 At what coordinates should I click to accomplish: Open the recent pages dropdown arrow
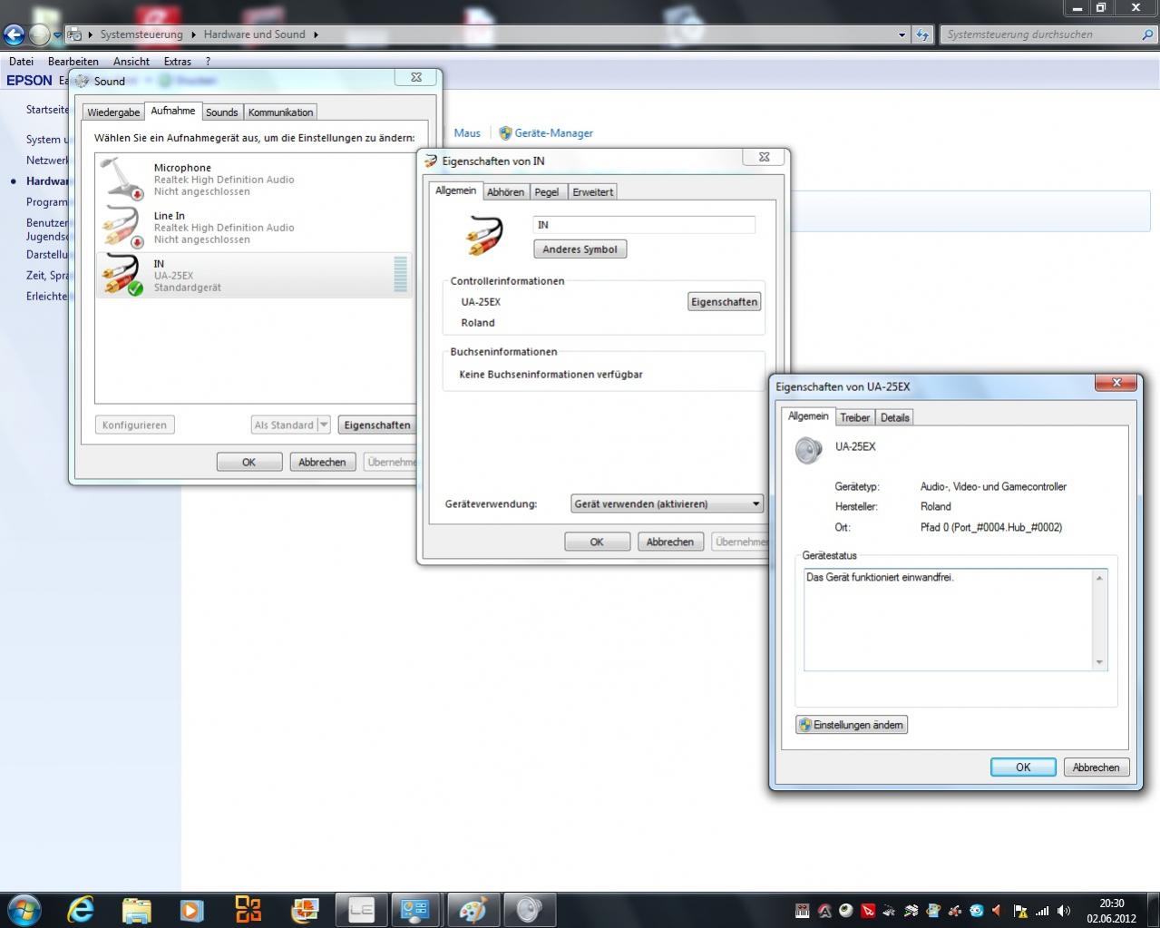tap(57, 34)
